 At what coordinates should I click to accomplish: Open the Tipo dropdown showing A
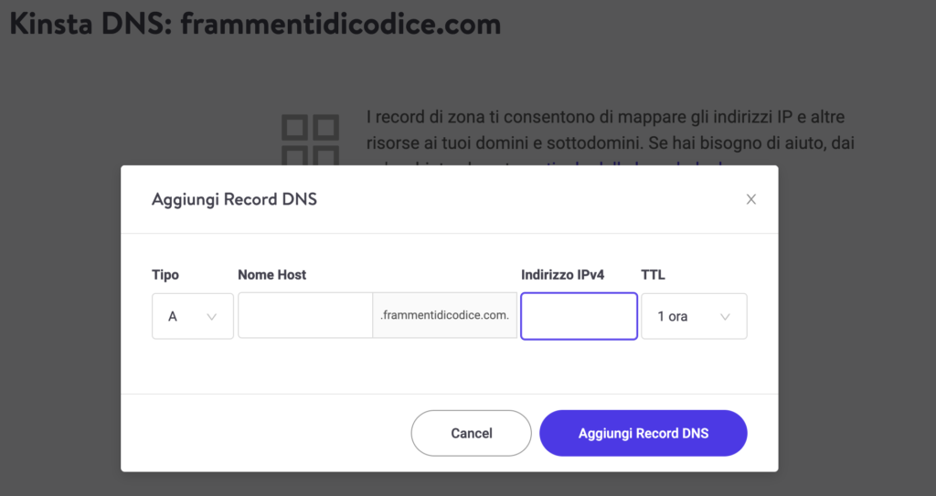[x=193, y=316]
